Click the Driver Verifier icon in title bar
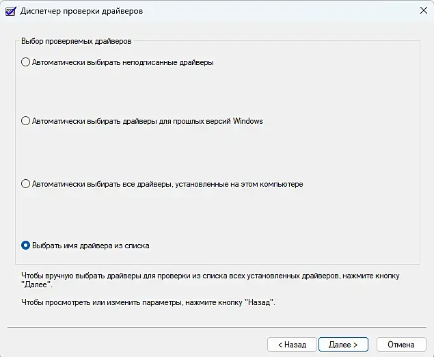 click(x=11, y=11)
